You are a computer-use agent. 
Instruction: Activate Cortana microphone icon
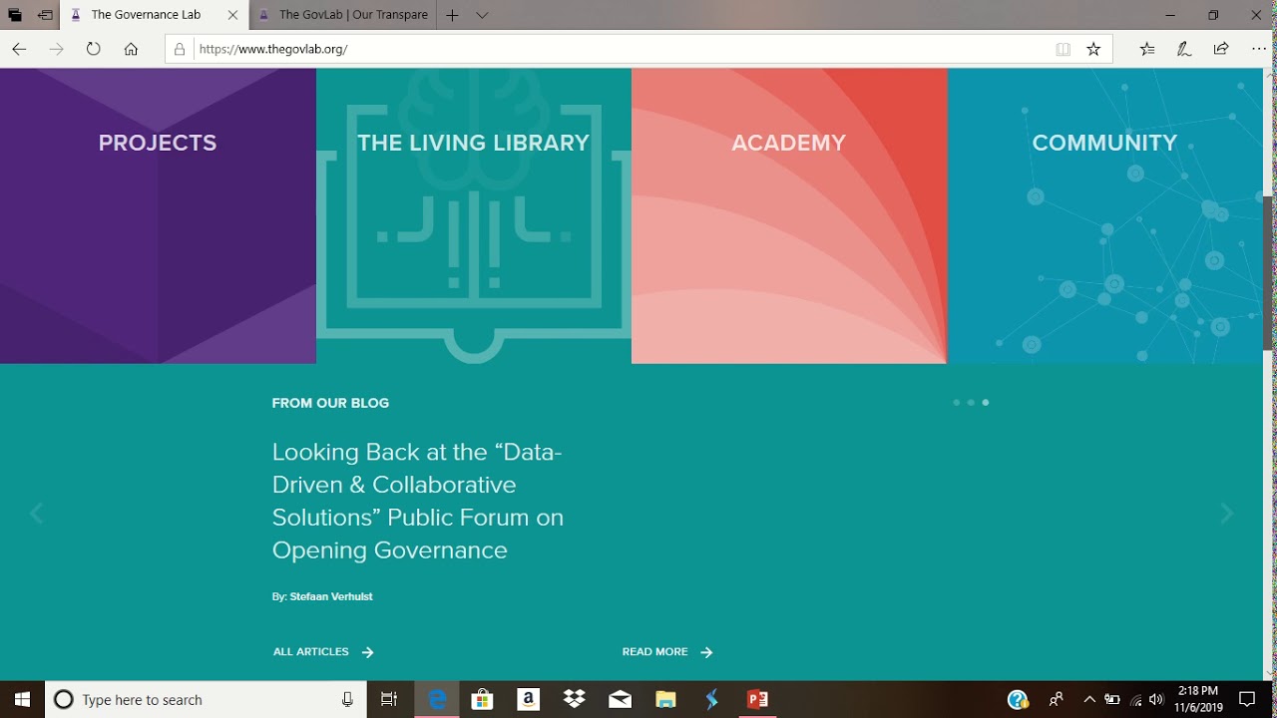(347, 699)
